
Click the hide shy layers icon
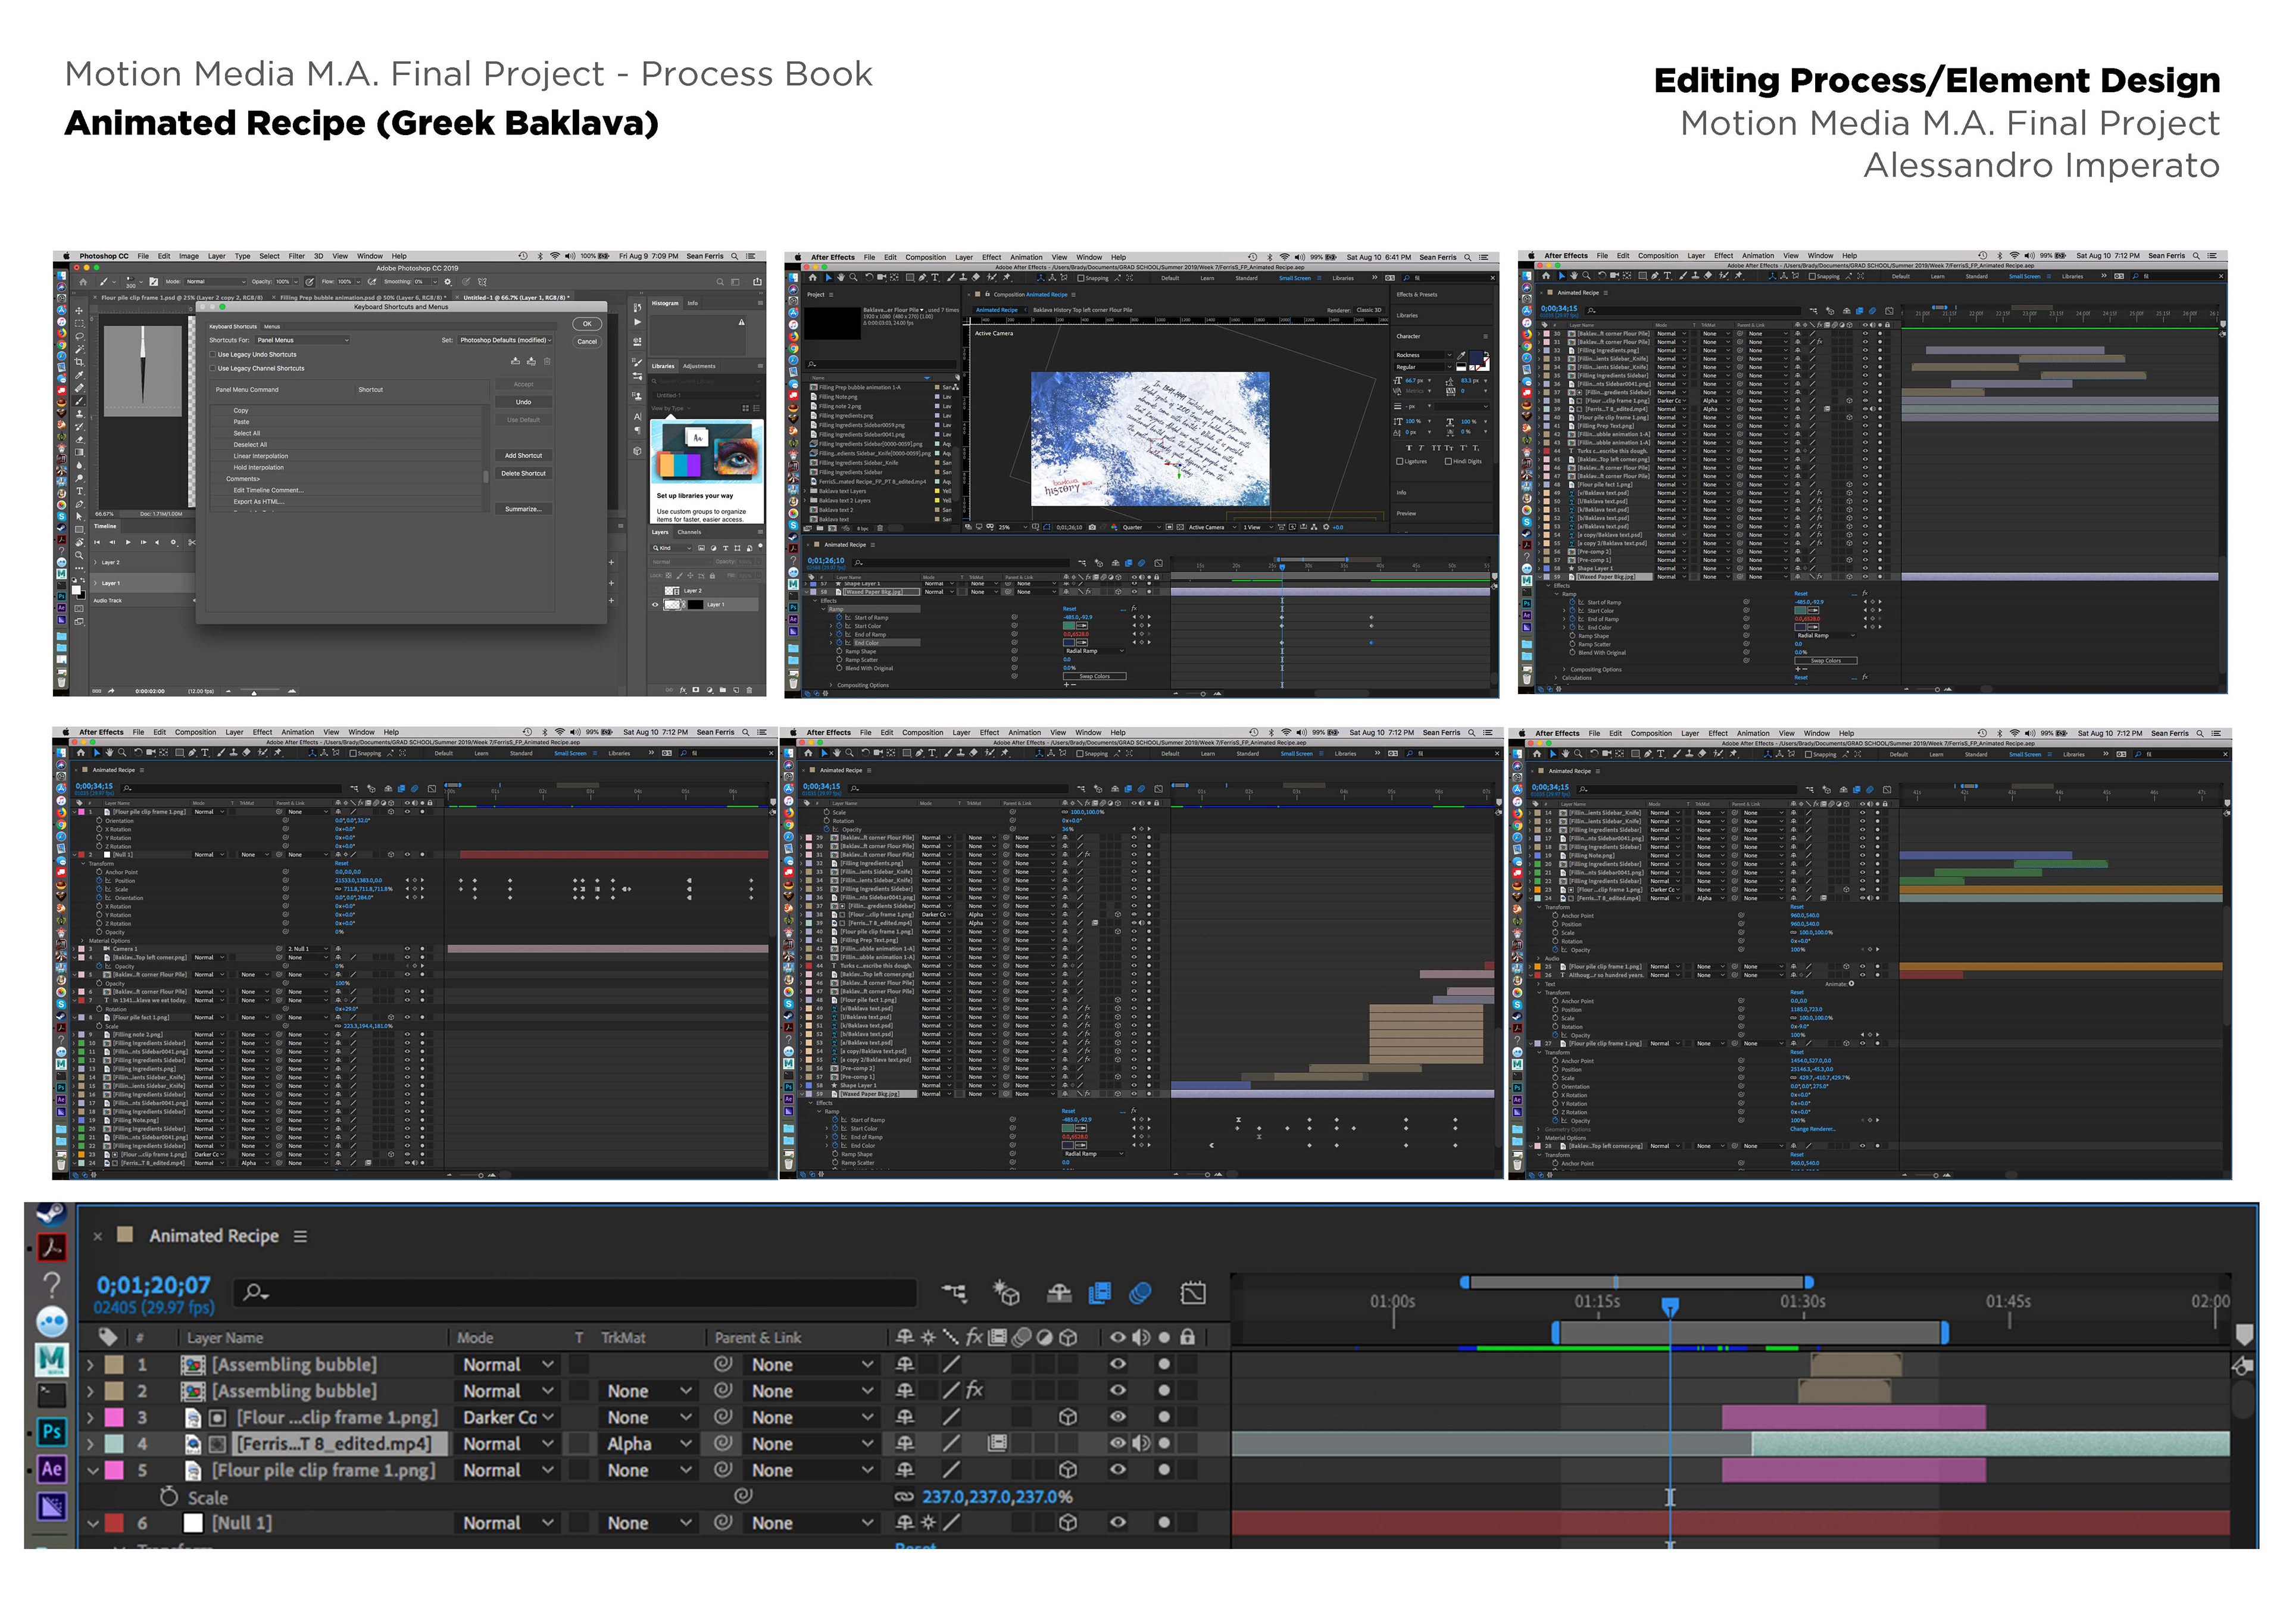pyautogui.click(x=1059, y=1293)
